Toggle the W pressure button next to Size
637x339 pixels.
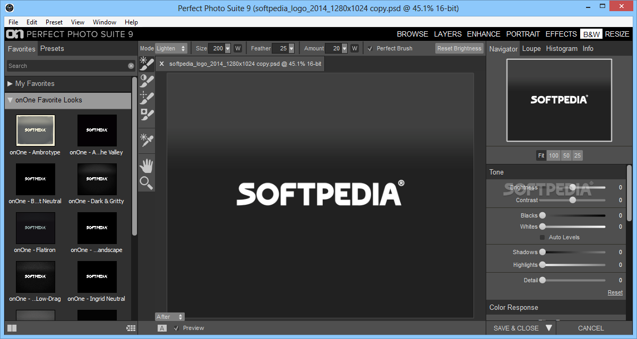(x=237, y=48)
